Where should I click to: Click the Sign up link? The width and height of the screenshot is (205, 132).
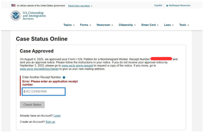coord(50,122)
